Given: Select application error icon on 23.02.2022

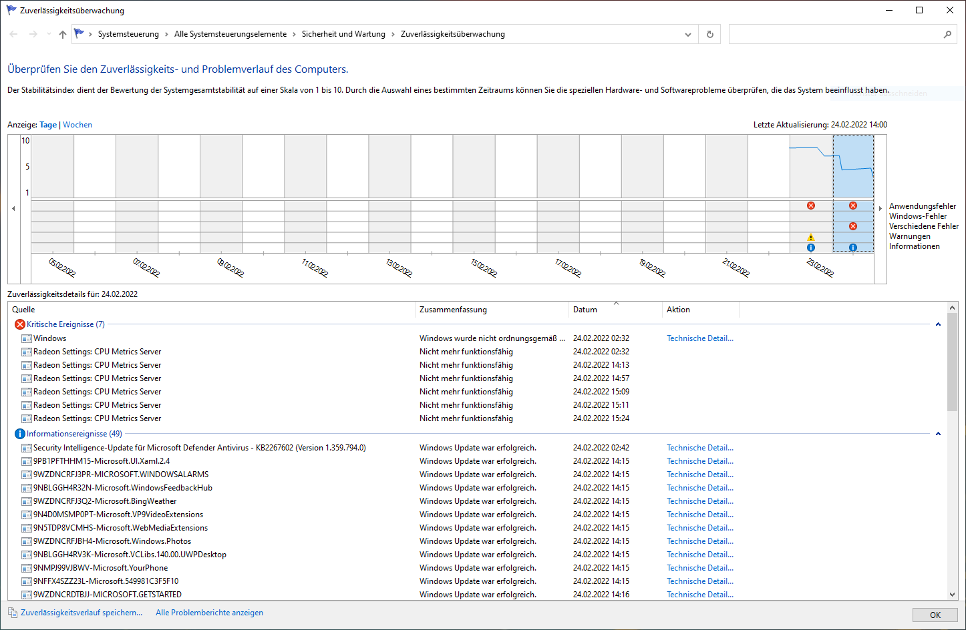Looking at the screenshot, I should 811,206.
